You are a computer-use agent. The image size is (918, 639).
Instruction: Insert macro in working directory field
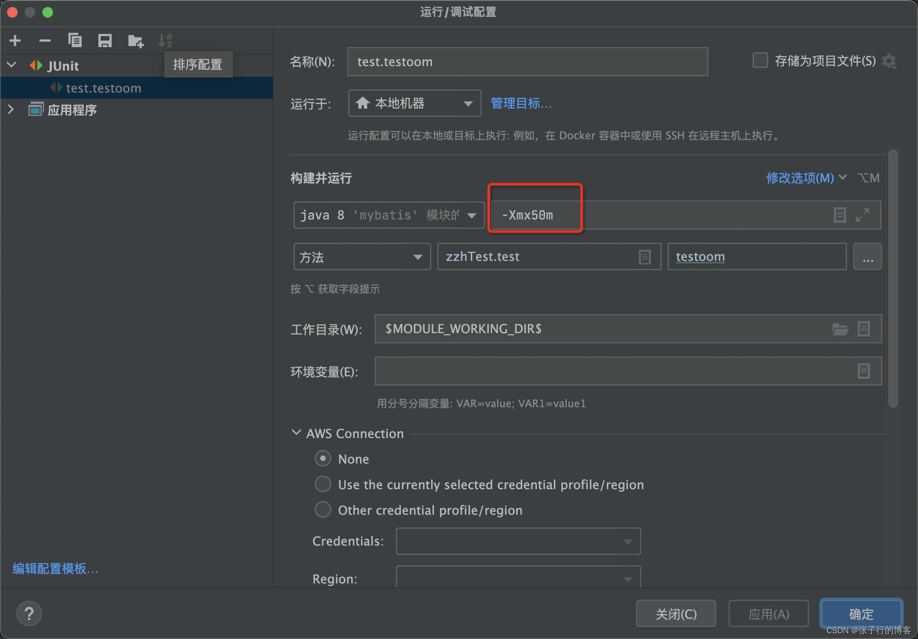click(864, 329)
